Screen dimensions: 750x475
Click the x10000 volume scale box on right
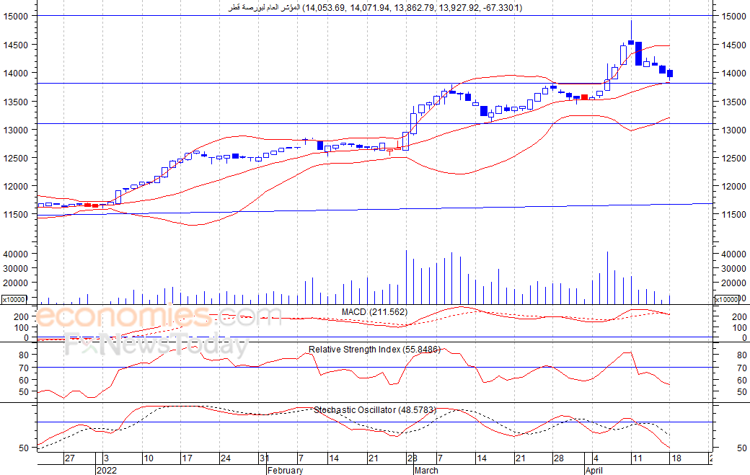[726, 300]
